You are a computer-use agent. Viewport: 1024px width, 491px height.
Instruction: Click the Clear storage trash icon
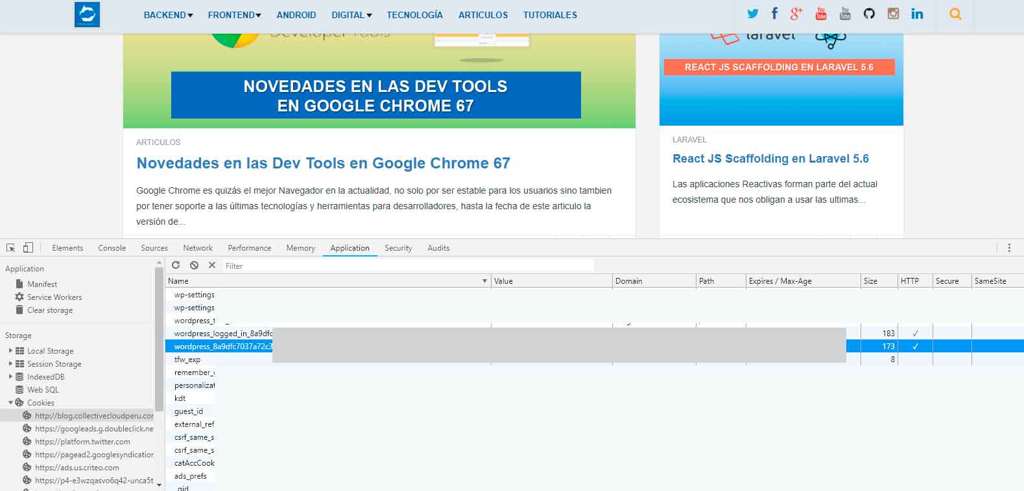click(19, 310)
